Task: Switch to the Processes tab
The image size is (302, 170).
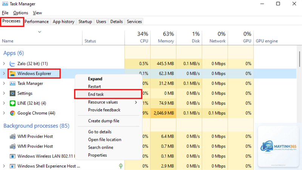Action: tap(11, 21)
